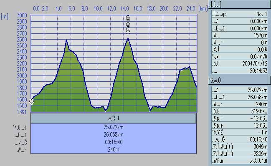Click the first peak near 5.0 km

(x=66, y=40)
